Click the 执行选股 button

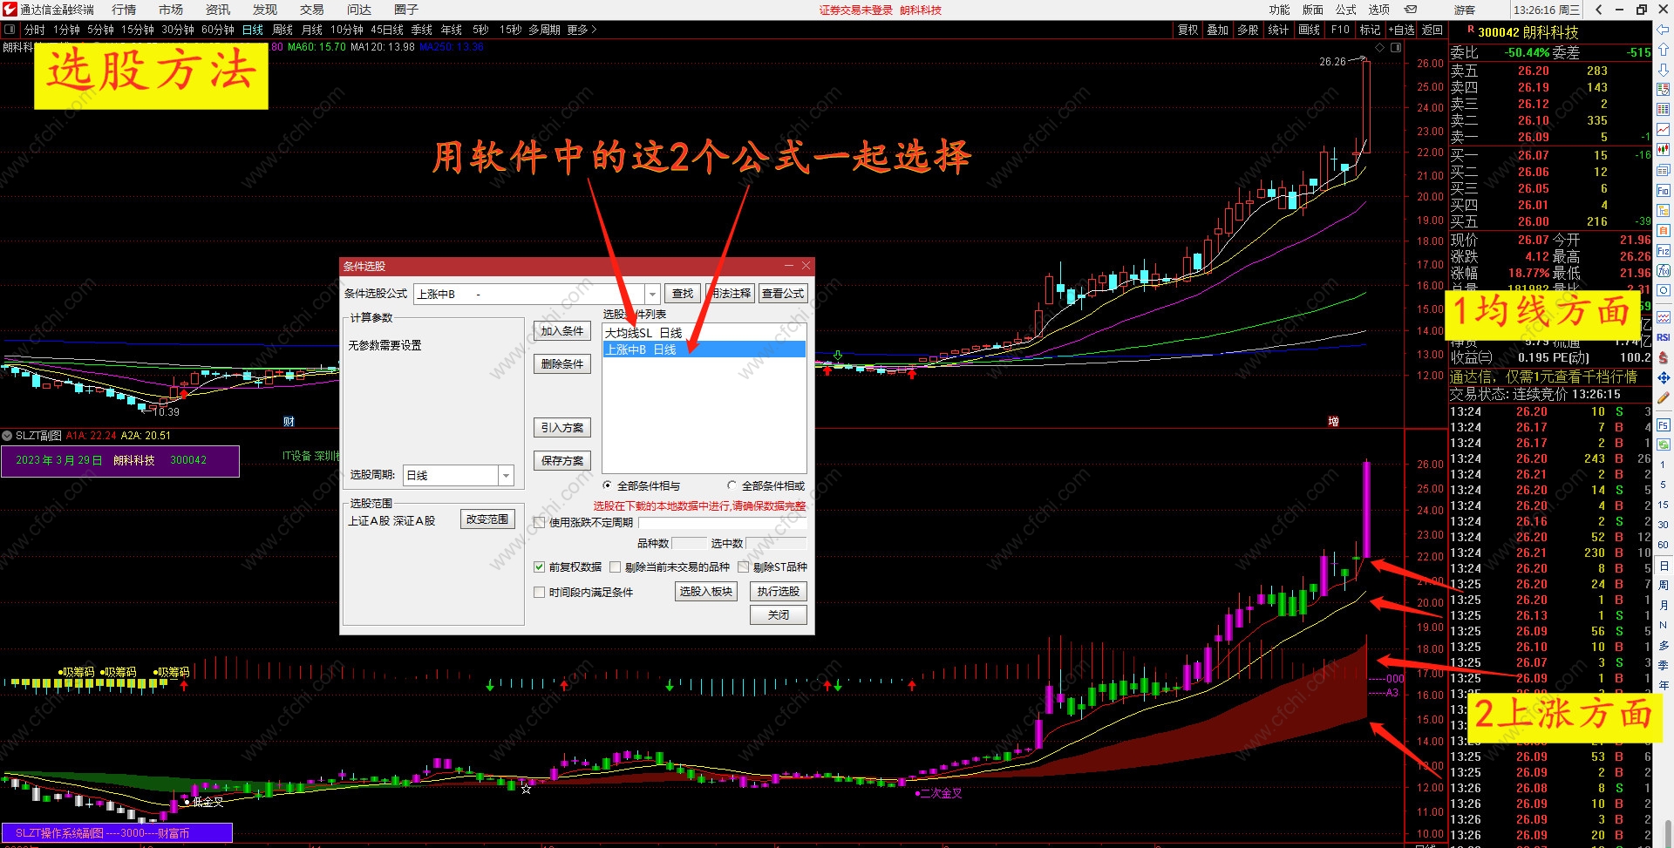click(x=779, y=592)
